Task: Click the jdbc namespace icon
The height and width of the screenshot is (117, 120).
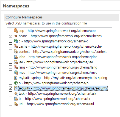Action: tap(16, 57)
